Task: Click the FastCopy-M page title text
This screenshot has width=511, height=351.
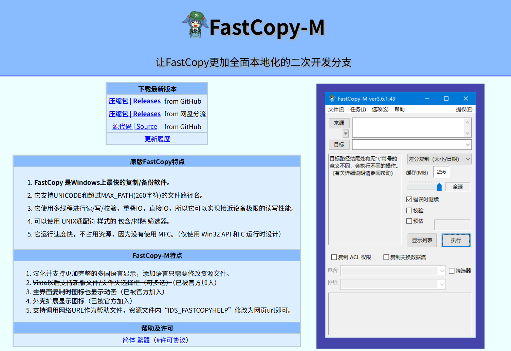Action: [x=267, y=27]
